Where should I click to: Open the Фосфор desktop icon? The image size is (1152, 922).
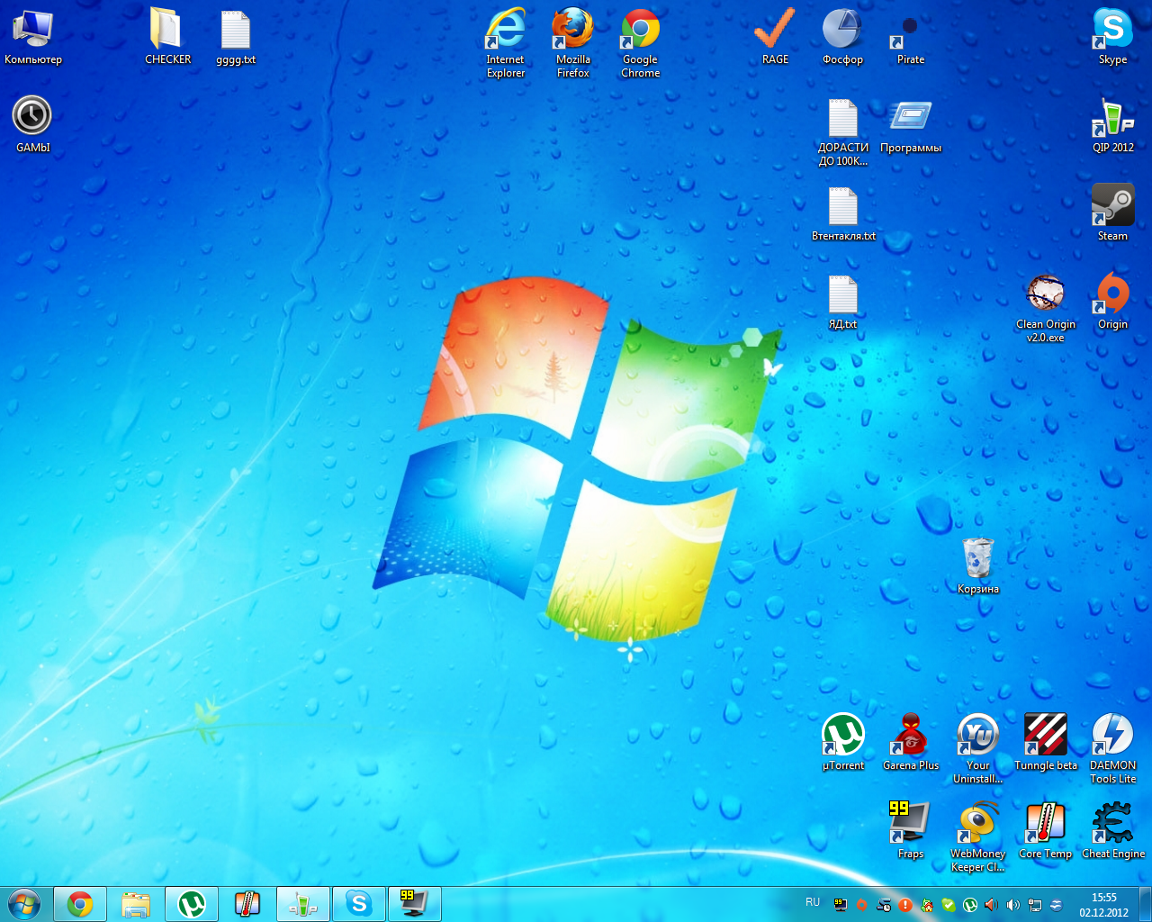pos(842,38)
